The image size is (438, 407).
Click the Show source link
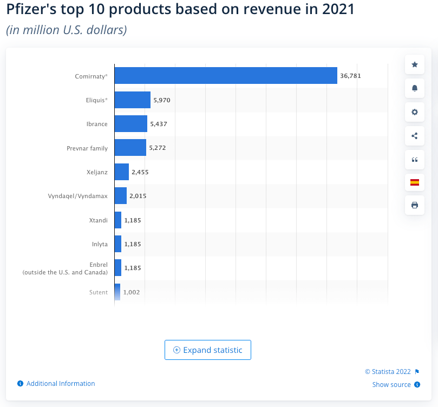click(391, 384)
